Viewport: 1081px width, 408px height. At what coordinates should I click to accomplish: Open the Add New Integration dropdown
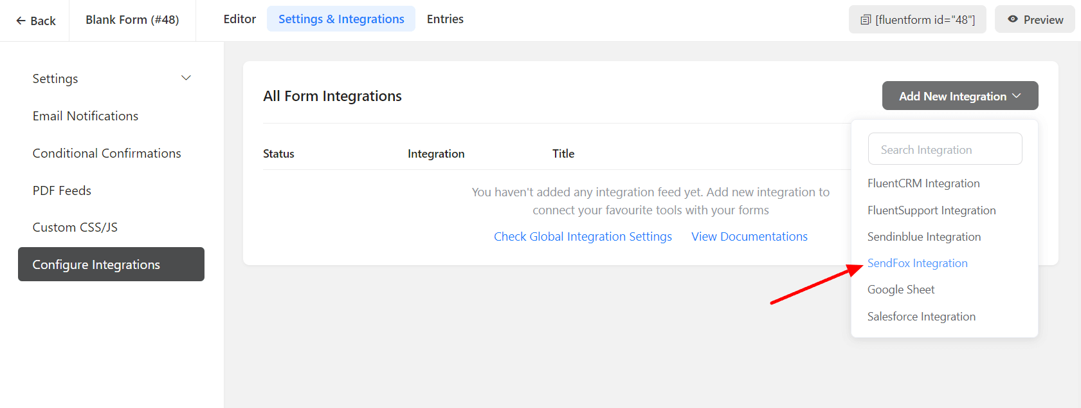click(x=959, y=96)
